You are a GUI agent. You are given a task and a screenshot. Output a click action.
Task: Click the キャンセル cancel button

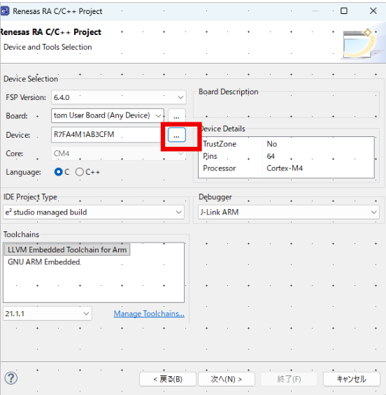coord(352,379)
